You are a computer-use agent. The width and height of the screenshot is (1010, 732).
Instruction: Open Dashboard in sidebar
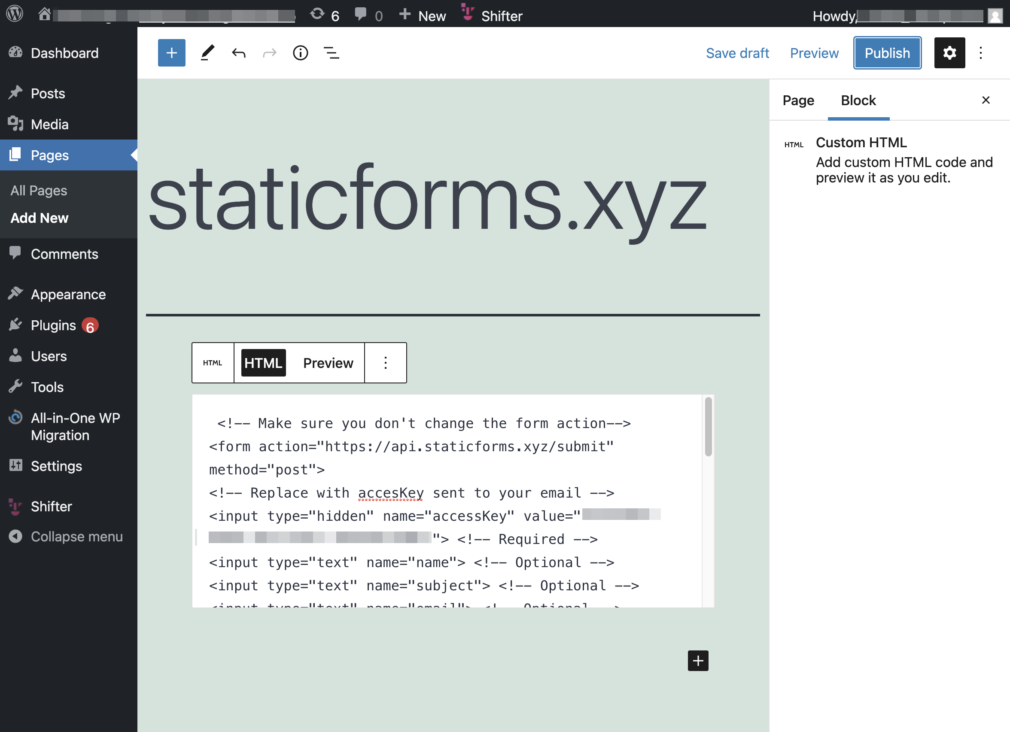(x=69, y=53)
